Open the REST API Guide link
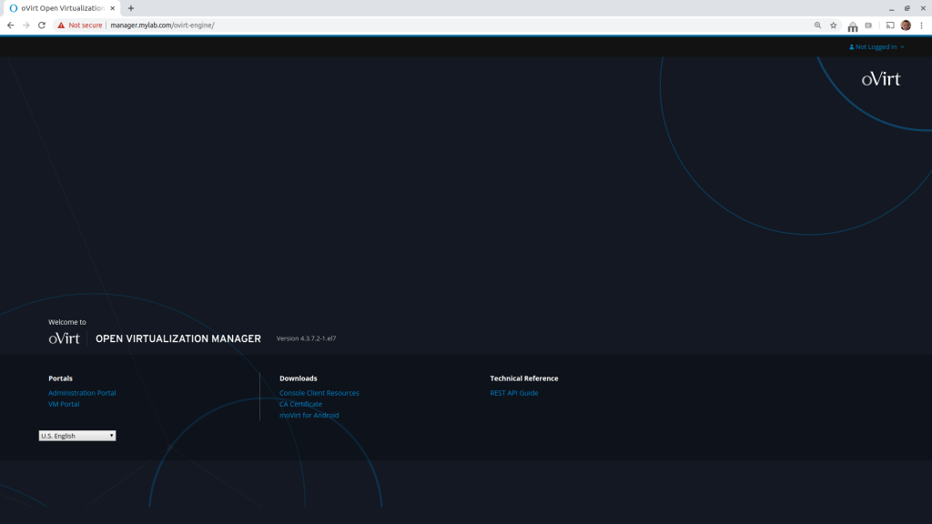This screenshot has height=524, width=932. point(514,393)
